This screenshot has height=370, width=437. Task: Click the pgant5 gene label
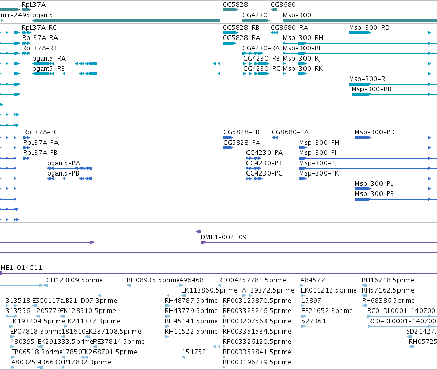point(42,15)
